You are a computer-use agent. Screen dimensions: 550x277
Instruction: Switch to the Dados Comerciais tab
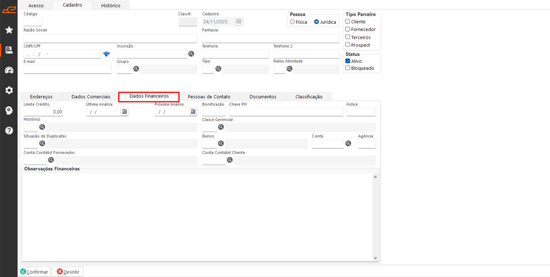click(x=91, y=97)
